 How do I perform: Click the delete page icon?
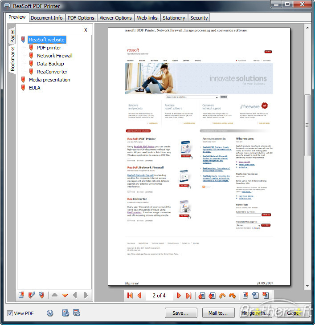click(266, 295)
